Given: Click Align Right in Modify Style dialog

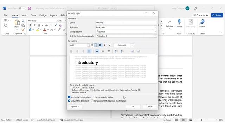Looking at the screenshot, I should coord(83,51).
